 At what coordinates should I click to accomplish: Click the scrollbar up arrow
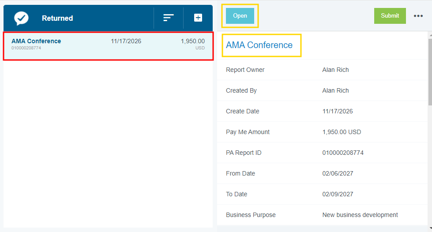coord(430,35)
